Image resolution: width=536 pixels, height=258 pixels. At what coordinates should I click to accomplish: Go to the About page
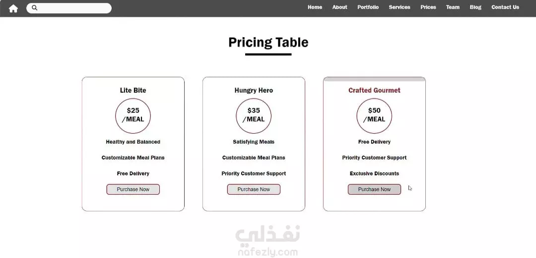339,7
